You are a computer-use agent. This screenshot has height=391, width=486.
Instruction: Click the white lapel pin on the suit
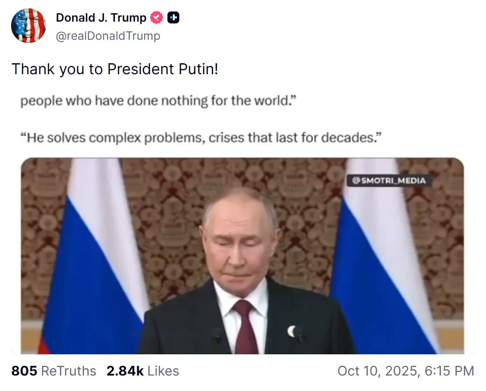(292, 331)
